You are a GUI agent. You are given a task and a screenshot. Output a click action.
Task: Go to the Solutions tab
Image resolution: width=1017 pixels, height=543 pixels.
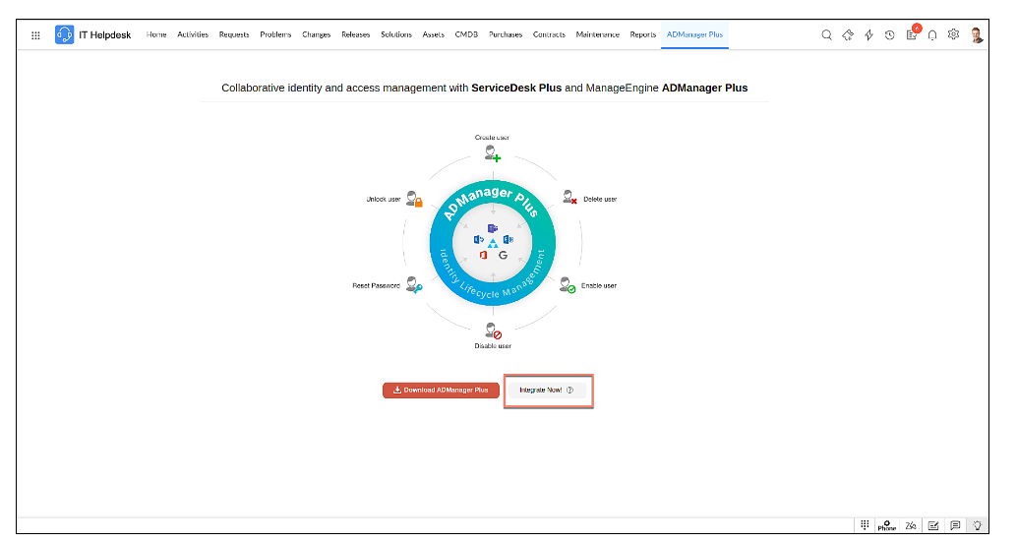(396, 34)
